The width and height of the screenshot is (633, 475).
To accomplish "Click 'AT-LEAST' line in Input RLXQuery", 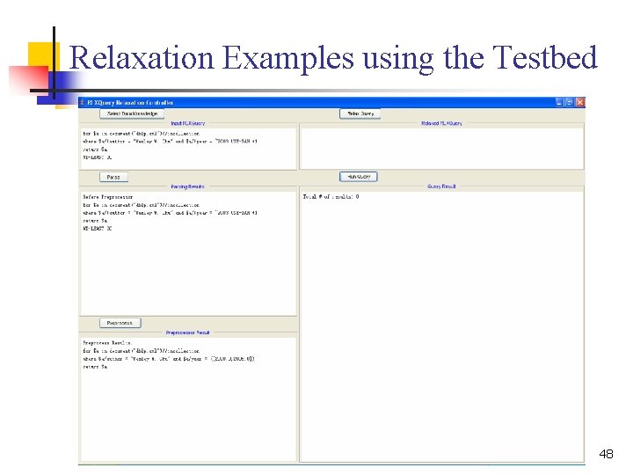I will click(x=98, y=157).
